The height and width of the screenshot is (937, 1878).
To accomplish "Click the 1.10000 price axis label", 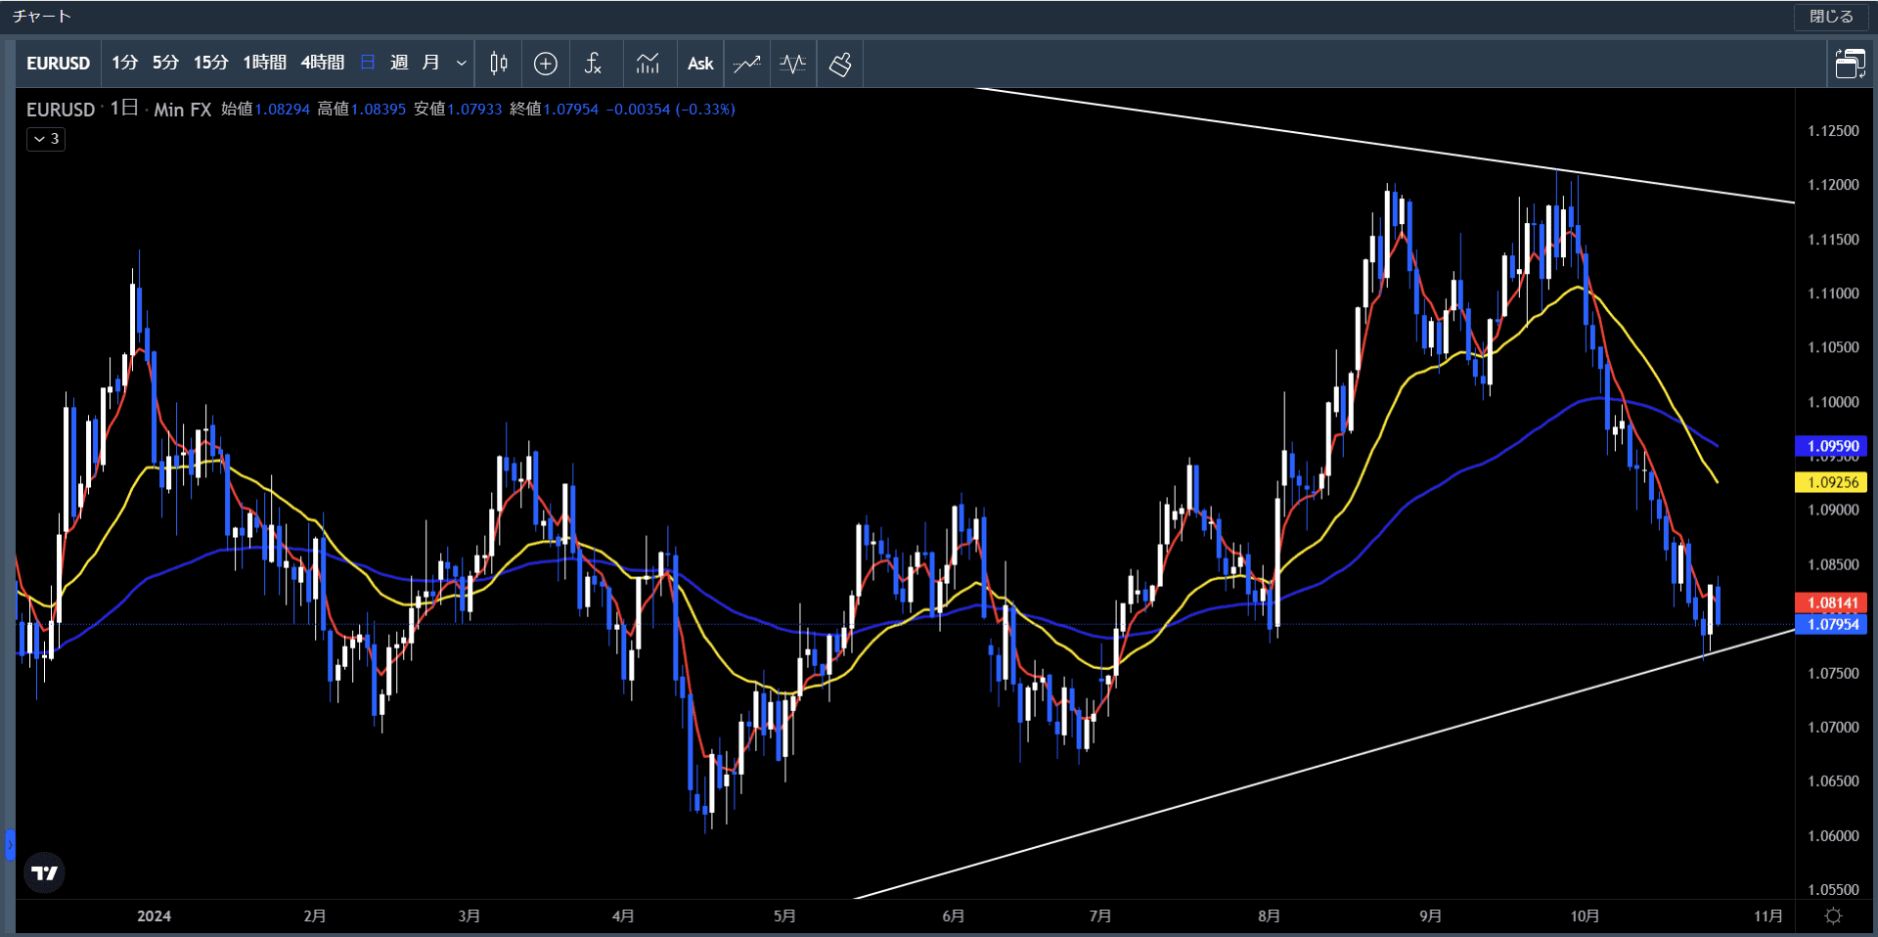I will coord(1833,402).
